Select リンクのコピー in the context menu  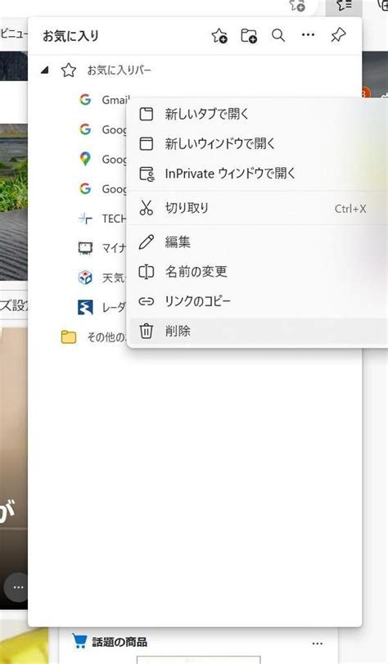point(258,301)
